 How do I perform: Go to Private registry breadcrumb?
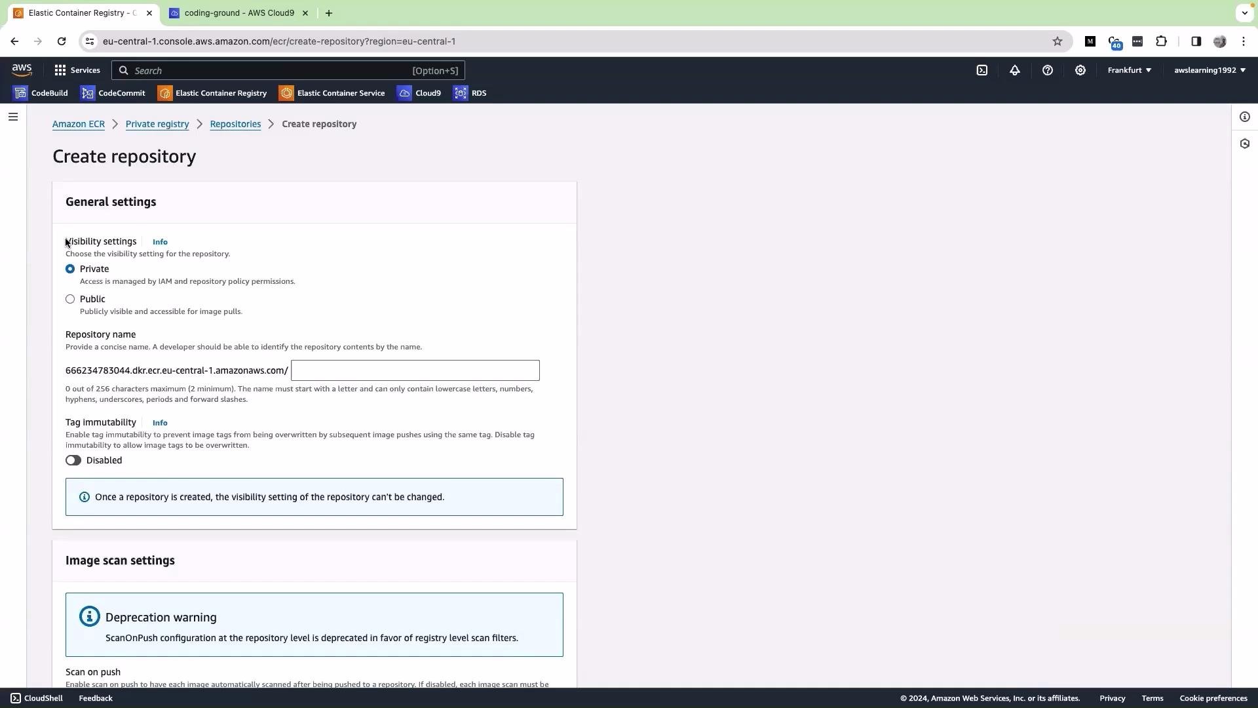(157, 124)
